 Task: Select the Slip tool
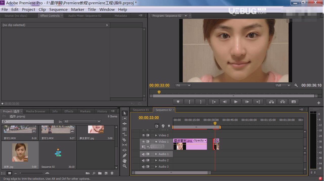(125, 145)
